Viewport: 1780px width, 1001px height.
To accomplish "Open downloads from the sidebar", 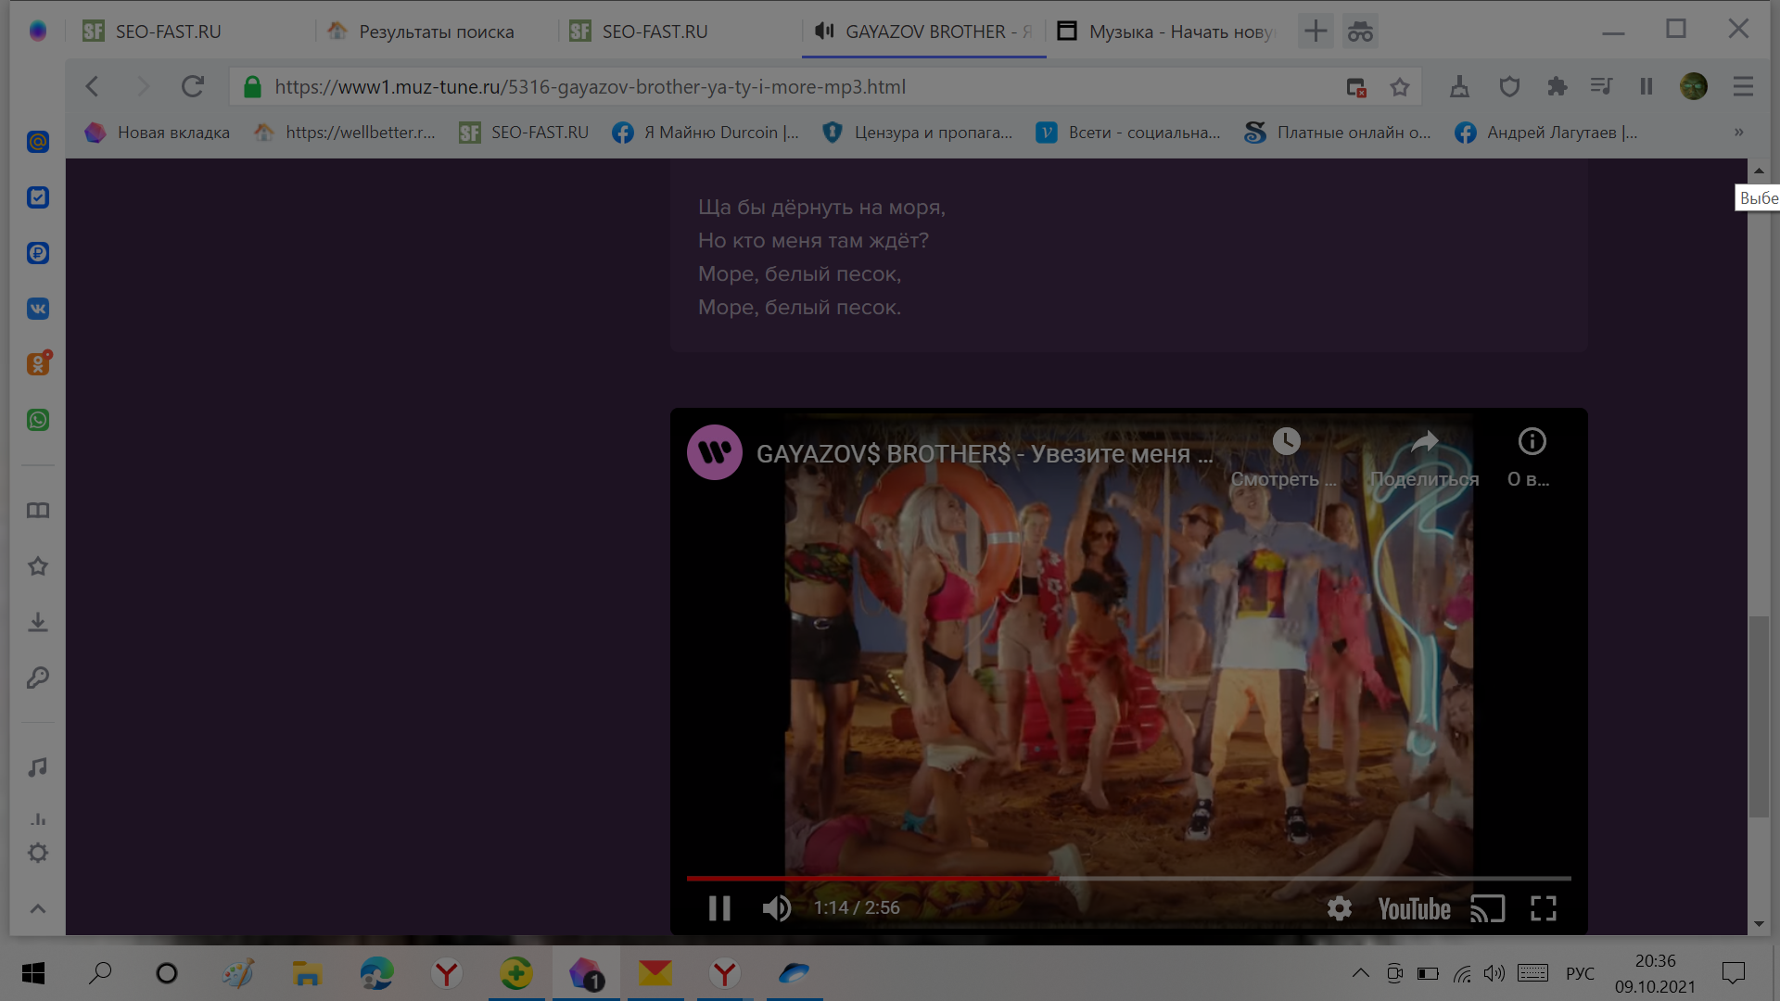I will pos(38,622).
